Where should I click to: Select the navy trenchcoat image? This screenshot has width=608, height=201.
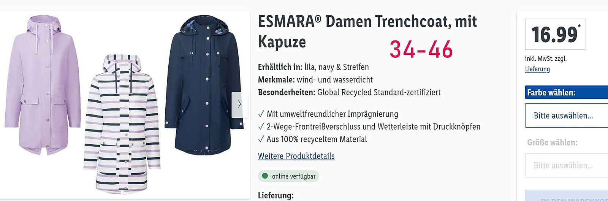[x=204, y=85]
